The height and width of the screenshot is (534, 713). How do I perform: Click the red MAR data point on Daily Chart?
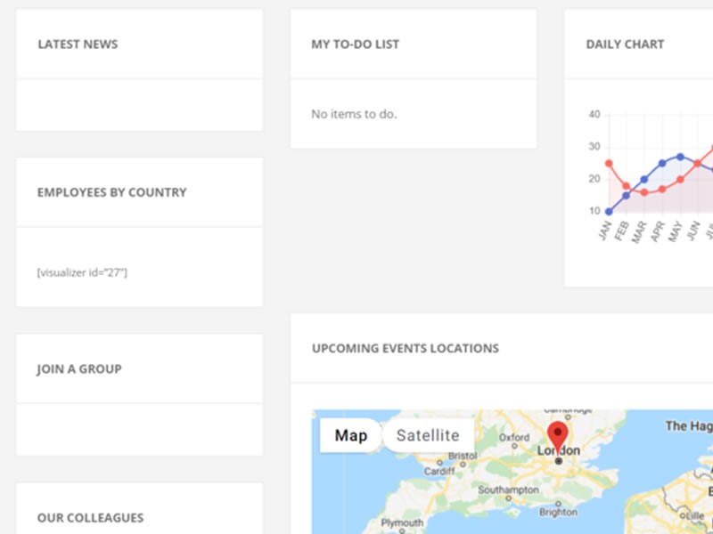click(643, 191)
